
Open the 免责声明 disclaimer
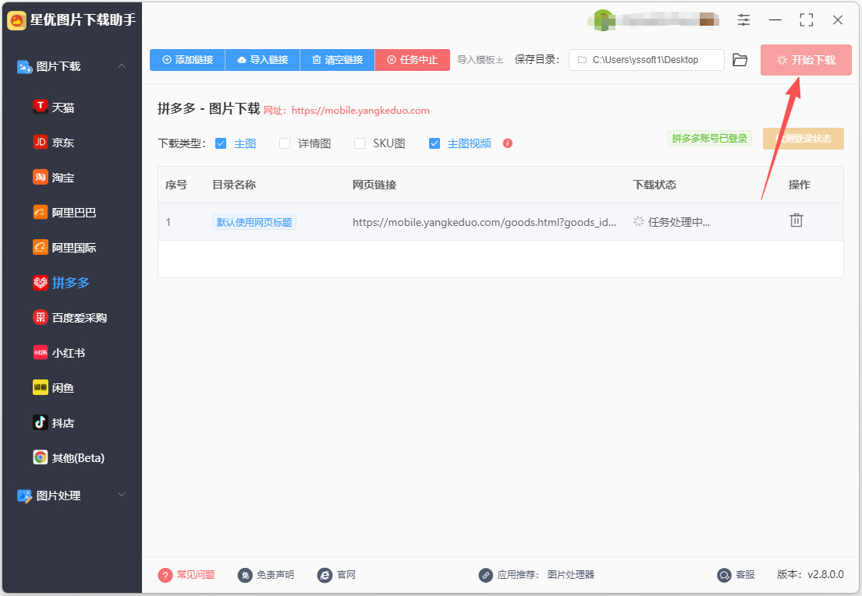[x=266, y=575]
